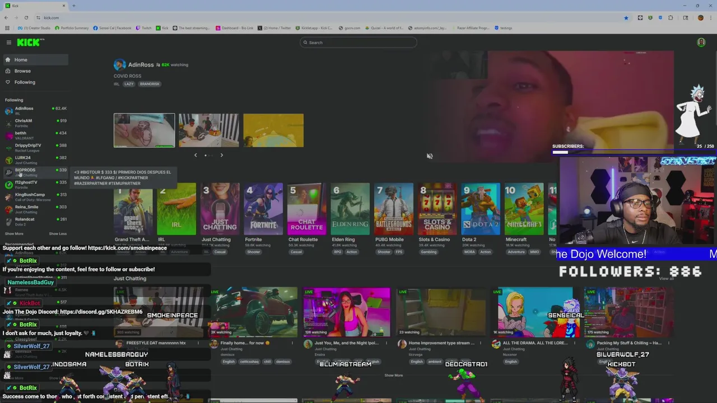This screenshot has height=403, width=717.
Task: Click the KICK logo
Action: tap(30, 43)
